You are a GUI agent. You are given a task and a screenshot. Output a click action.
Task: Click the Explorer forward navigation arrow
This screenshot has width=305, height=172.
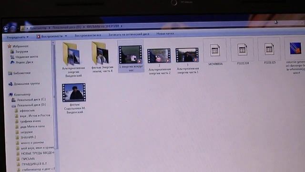point(13,29)
